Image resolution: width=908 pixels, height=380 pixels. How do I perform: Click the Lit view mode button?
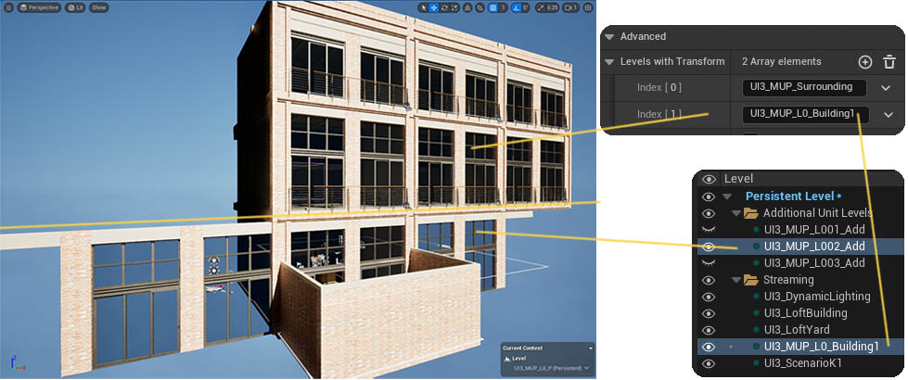[76, 7]
